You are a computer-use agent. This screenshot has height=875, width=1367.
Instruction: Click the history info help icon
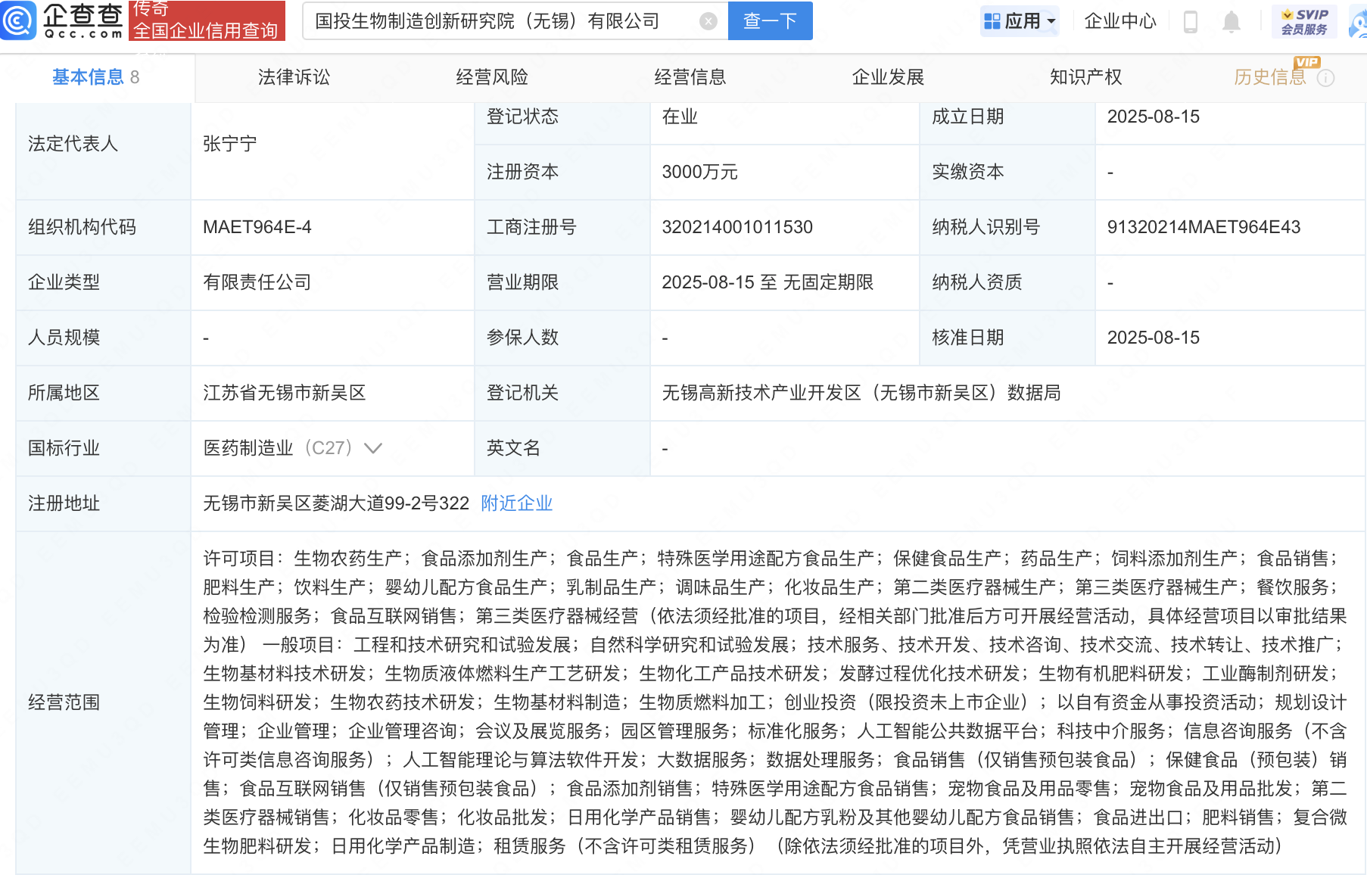(1326, 78)
